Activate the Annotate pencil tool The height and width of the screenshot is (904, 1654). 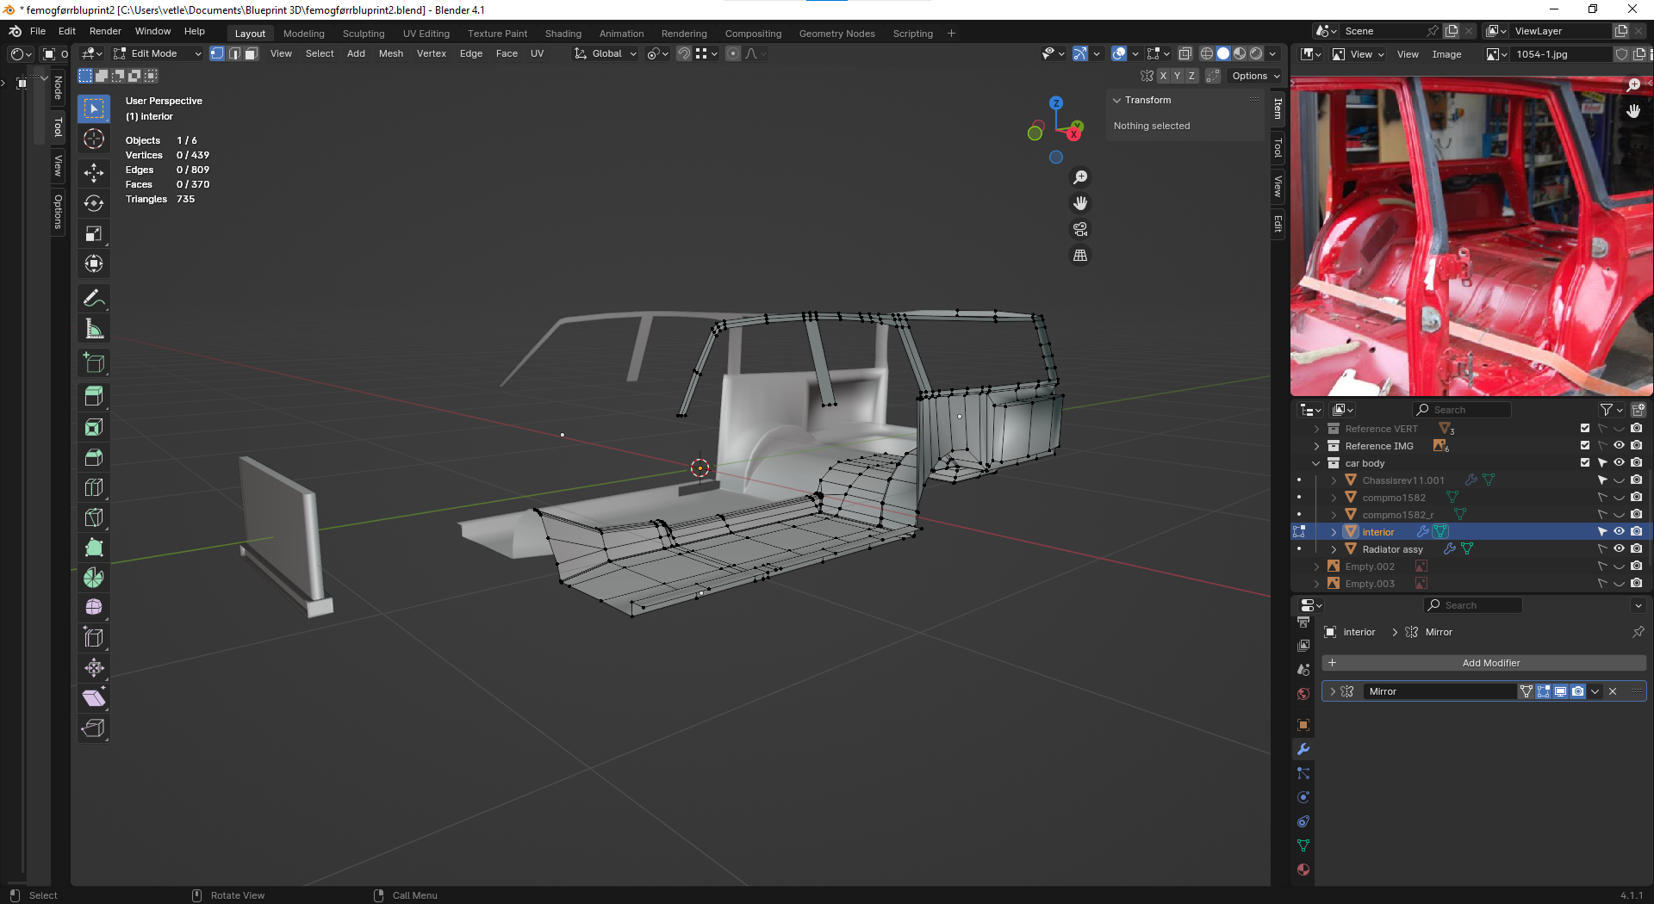tap(94, 299)
